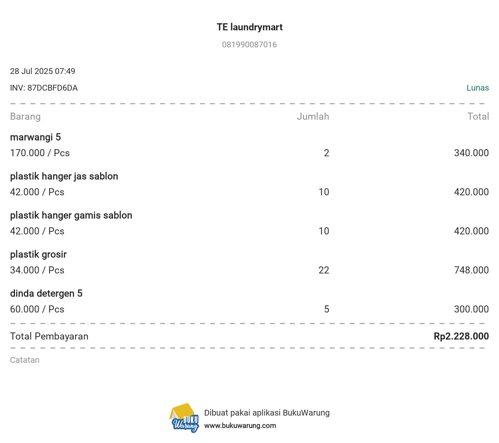Select the plastik hanger jas sablon item
499x443 pixels.
(x=64, y=176)
